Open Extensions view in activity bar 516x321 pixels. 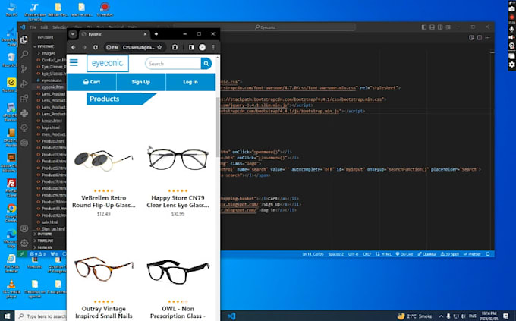pos(25,98)
